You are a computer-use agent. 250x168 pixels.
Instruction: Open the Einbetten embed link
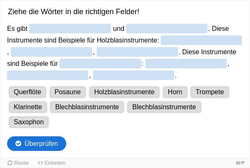[52, 163]
